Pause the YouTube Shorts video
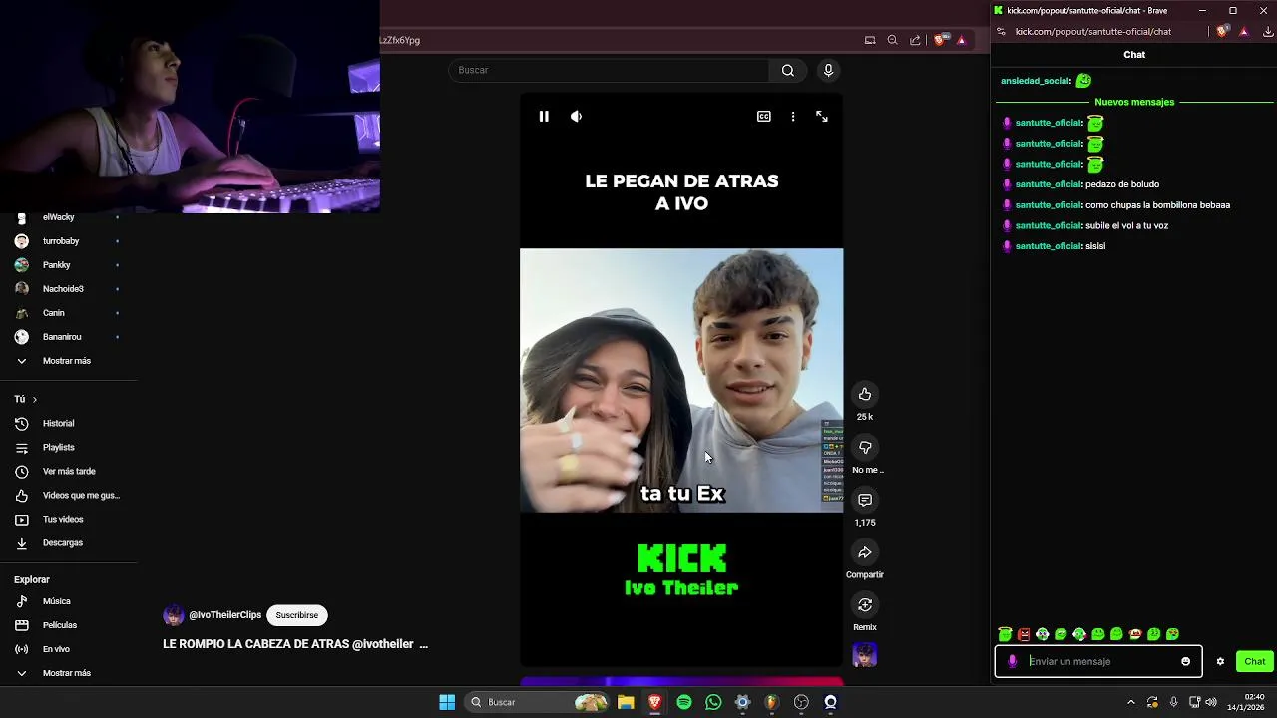The width and height of the screenshot is (1277, 718). tap(544, 117)
